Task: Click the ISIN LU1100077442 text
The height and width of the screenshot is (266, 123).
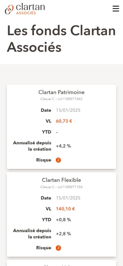Action: pos(70,99)
